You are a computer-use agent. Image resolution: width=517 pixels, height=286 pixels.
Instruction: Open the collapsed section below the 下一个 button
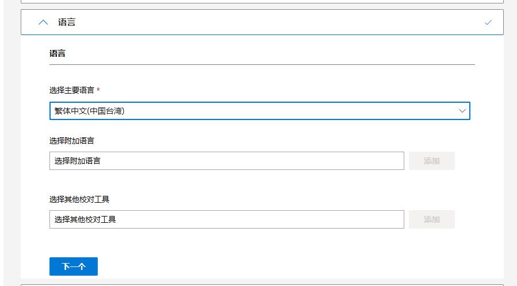[262, 284]
